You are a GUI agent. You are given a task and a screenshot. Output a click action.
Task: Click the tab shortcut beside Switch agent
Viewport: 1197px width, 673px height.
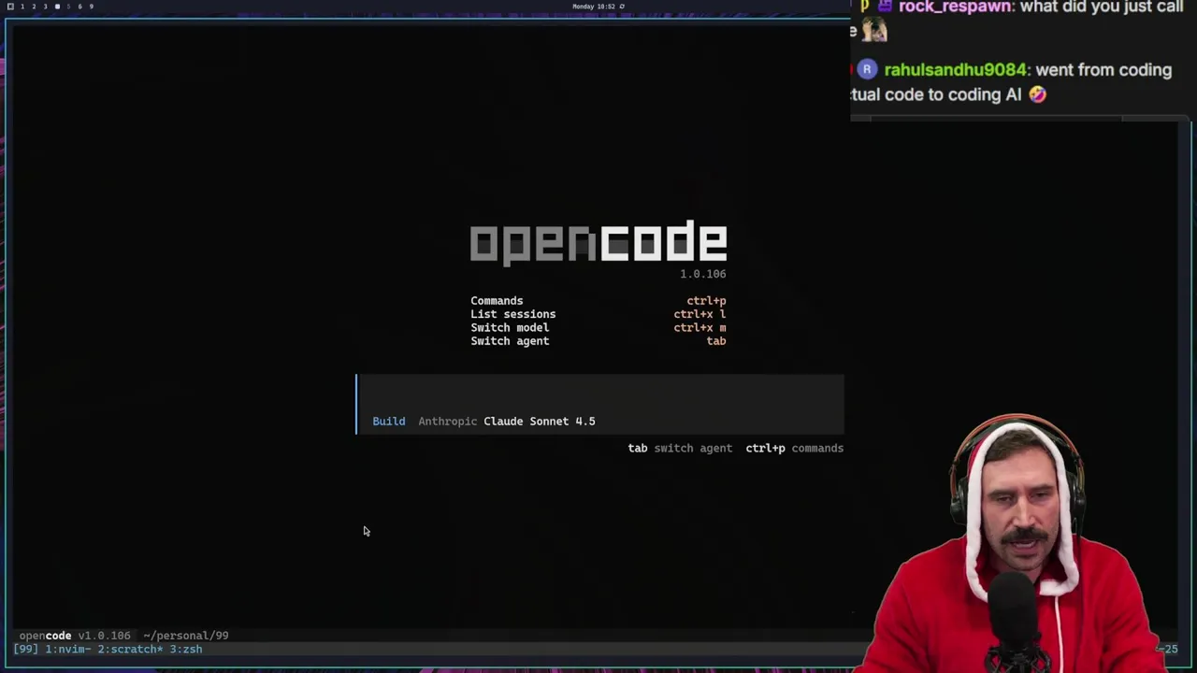(716, 341)
